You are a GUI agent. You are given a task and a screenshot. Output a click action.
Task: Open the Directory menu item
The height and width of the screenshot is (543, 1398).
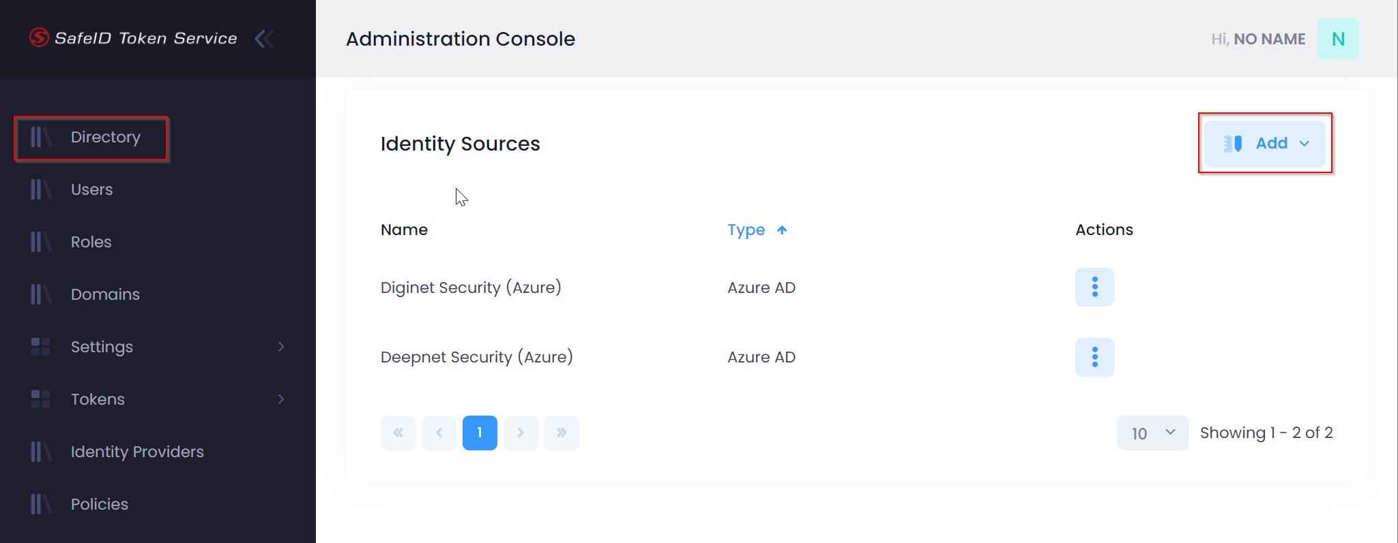[105, 138]
